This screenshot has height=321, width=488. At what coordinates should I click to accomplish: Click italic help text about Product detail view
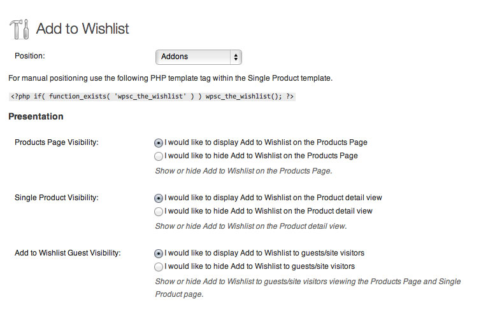(x=251, y=226)
